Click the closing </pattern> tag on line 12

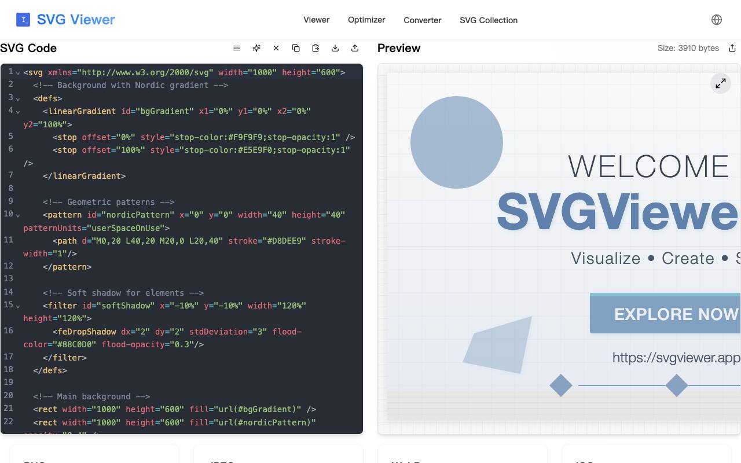67,267
